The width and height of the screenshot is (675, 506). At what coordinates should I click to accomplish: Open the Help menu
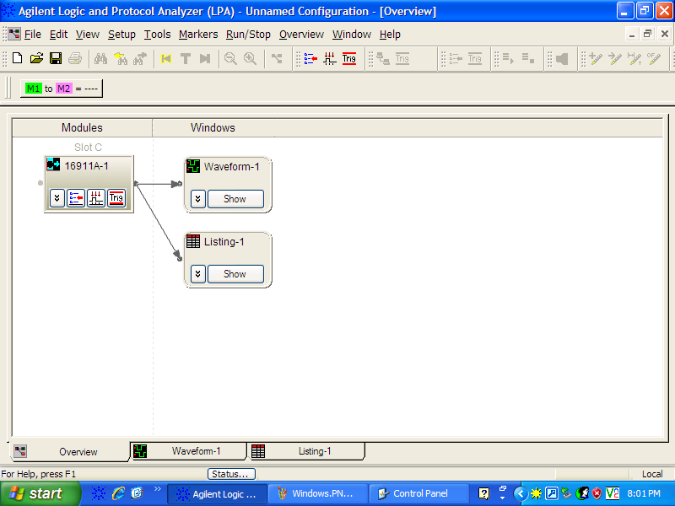pos(390,35)
